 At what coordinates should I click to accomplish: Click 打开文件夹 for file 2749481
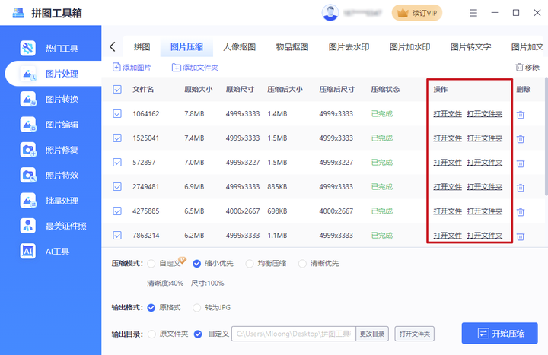[485, 187]
